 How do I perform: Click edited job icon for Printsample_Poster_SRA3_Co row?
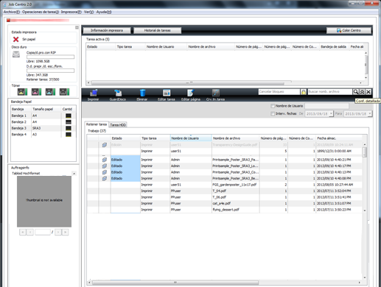tap(105, 172)
